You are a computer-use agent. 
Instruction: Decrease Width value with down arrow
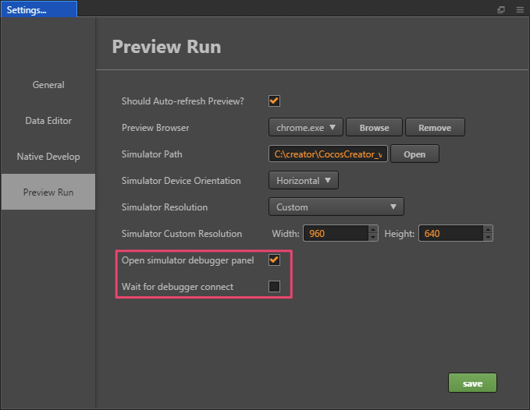point(373,237)
